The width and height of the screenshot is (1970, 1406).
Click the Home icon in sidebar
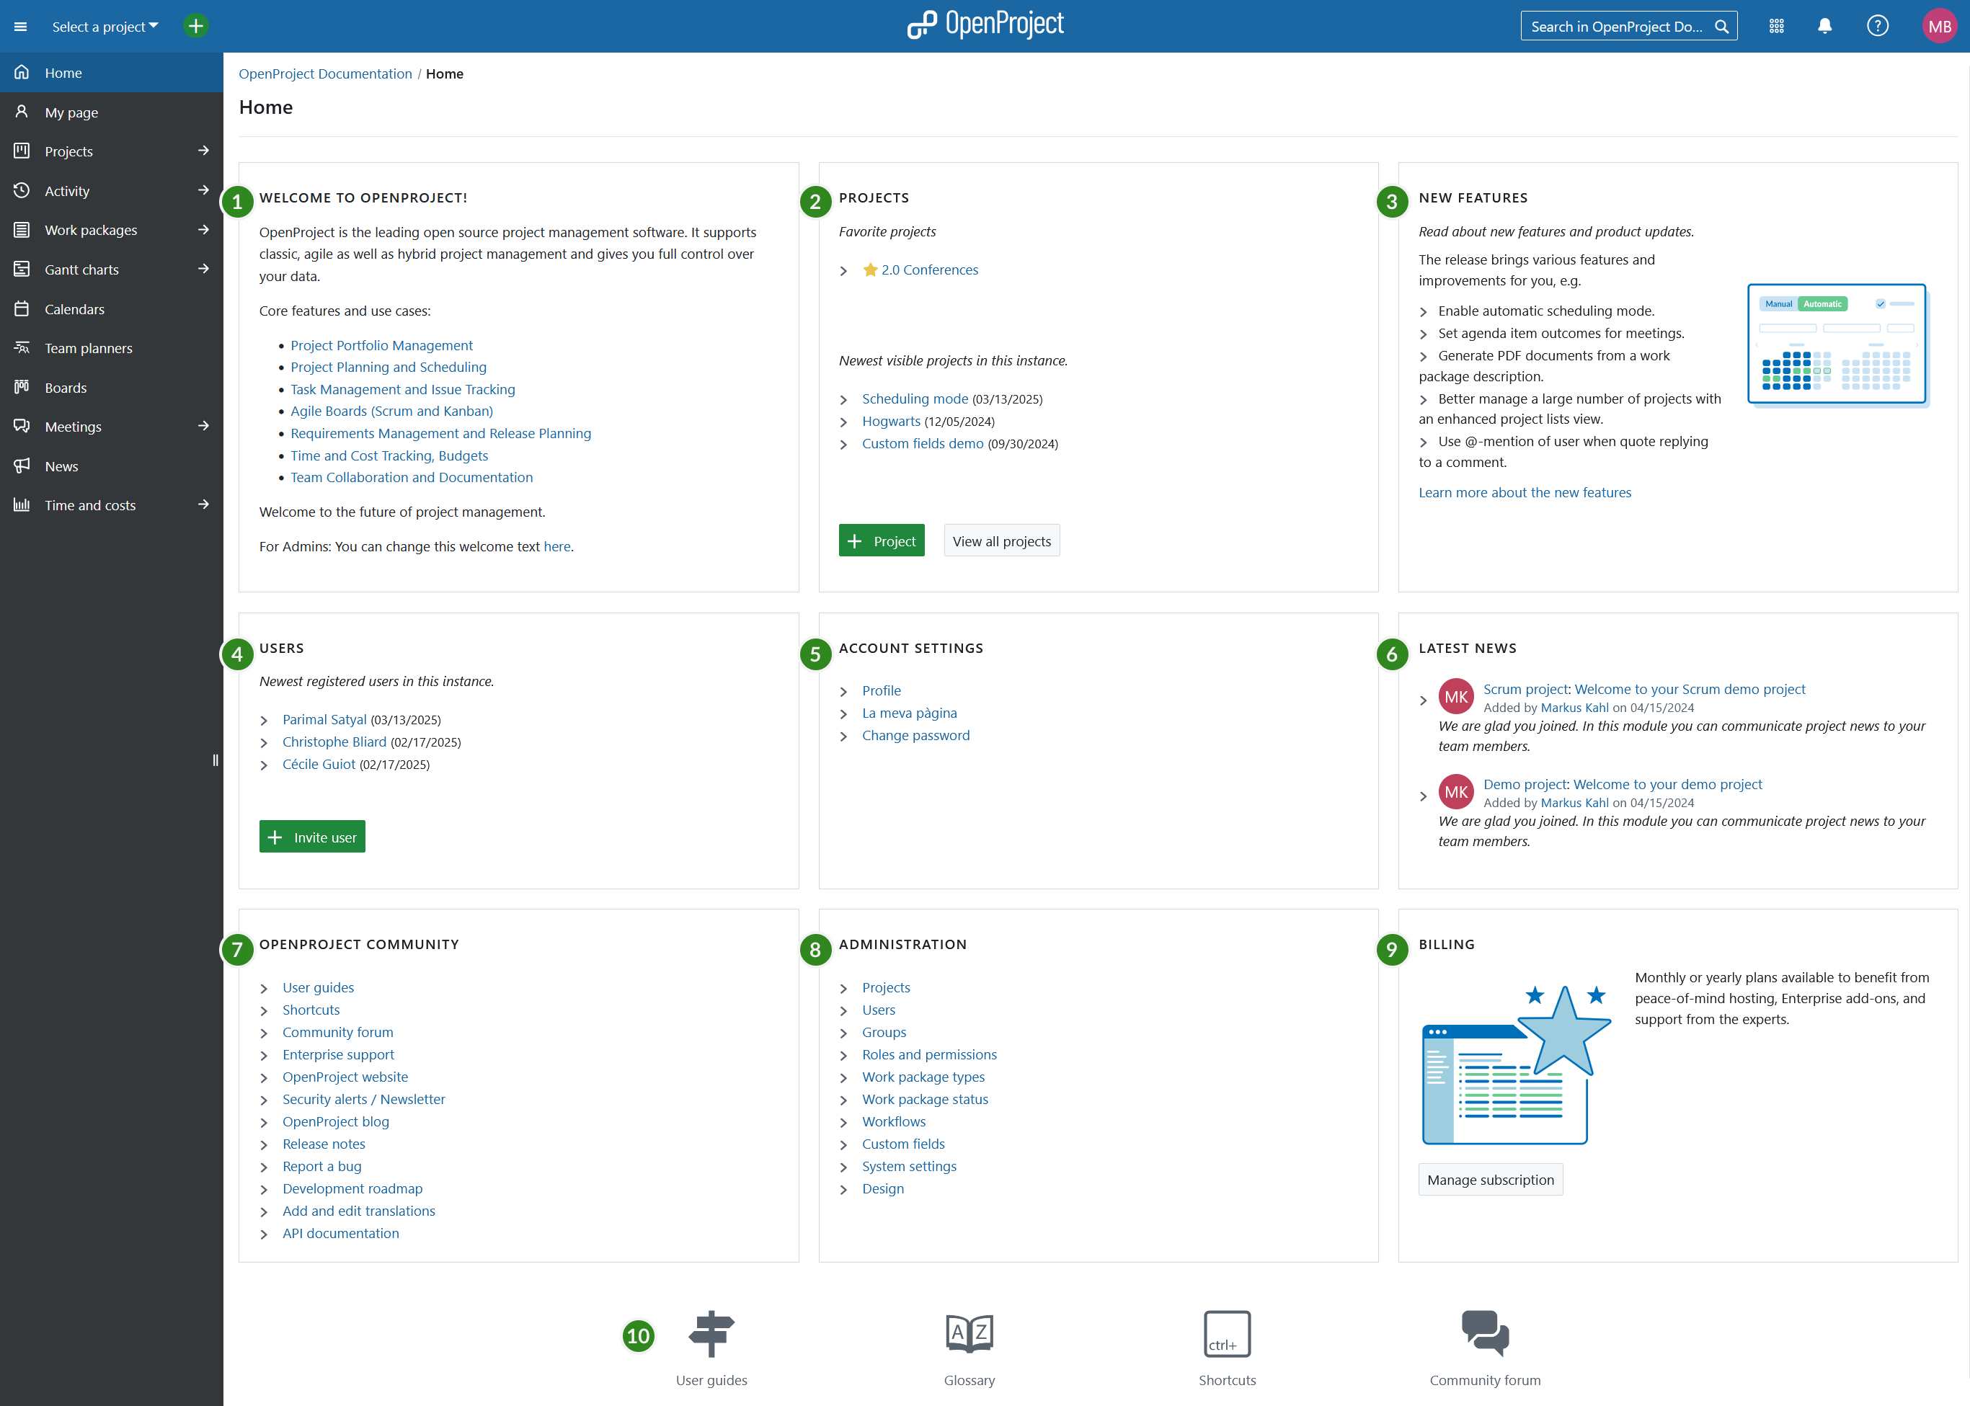[22, 73]
